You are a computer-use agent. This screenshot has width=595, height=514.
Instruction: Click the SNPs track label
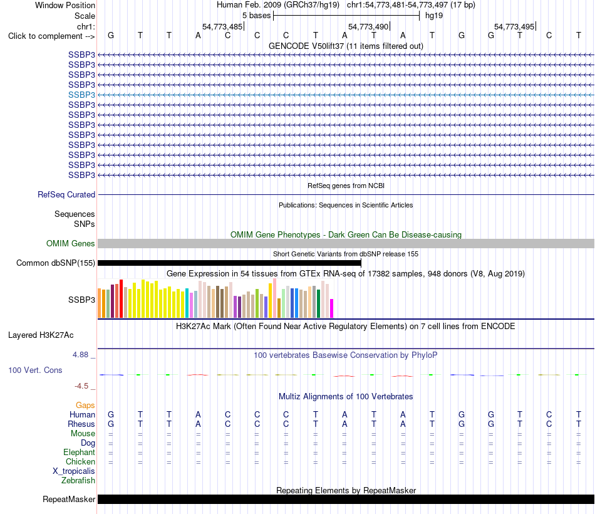click(x=85, y=224)
